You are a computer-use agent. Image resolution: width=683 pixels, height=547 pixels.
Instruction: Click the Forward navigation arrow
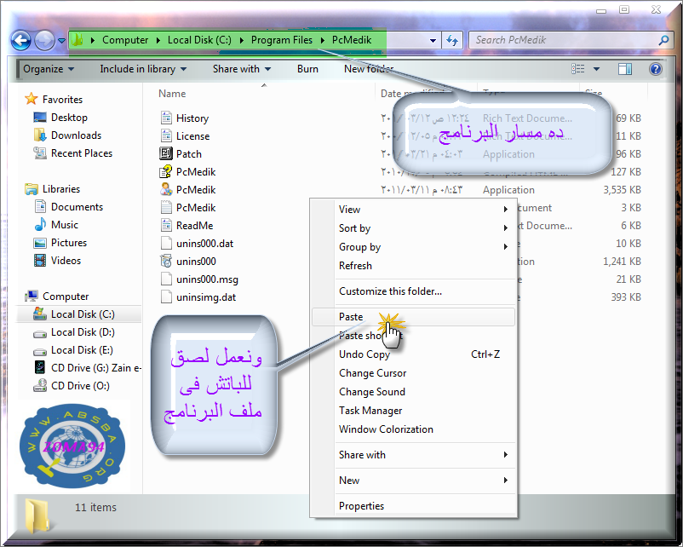[44, 41]
